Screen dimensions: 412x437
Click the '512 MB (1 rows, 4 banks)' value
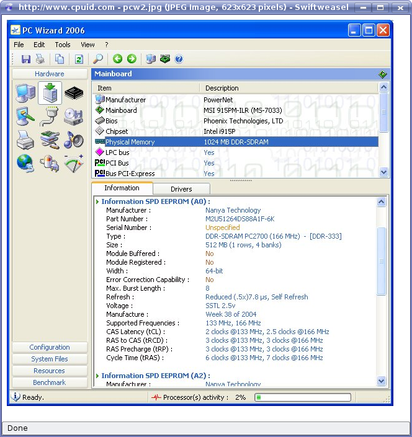point(243,245)
